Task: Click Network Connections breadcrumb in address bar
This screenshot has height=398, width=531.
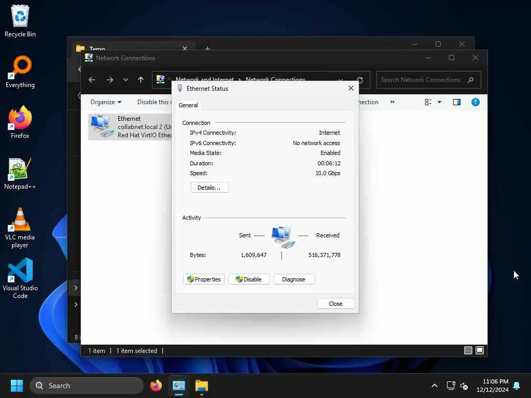Action: 275,79
